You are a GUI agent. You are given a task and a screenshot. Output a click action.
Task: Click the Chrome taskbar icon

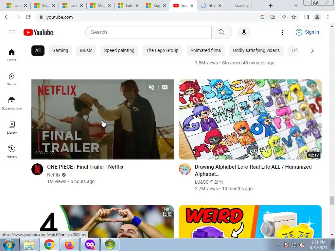(x=49, y=244)
